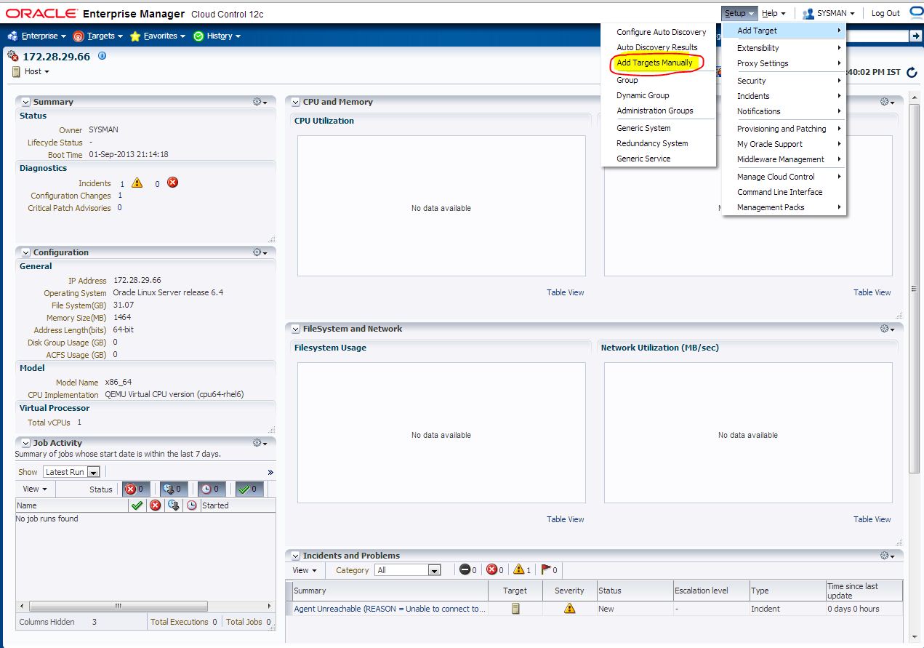Viewport: 924px width, 648px height.
Task: Collapse the Incidents and Problems panel
Action: (295, 556)
